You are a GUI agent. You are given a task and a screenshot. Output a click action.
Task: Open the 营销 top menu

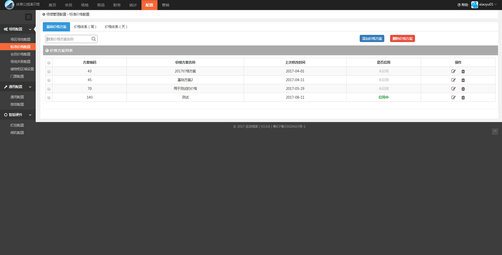(165, 5)
